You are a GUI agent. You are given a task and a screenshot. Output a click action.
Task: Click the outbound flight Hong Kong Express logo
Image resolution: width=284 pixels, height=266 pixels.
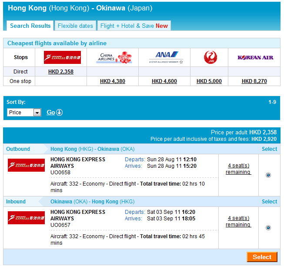(x=26, y=165)
